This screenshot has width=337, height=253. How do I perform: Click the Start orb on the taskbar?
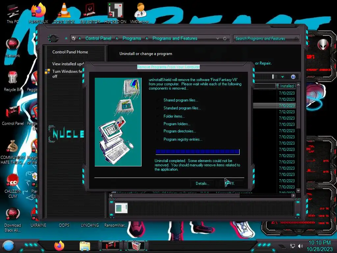tap(9, 246)
